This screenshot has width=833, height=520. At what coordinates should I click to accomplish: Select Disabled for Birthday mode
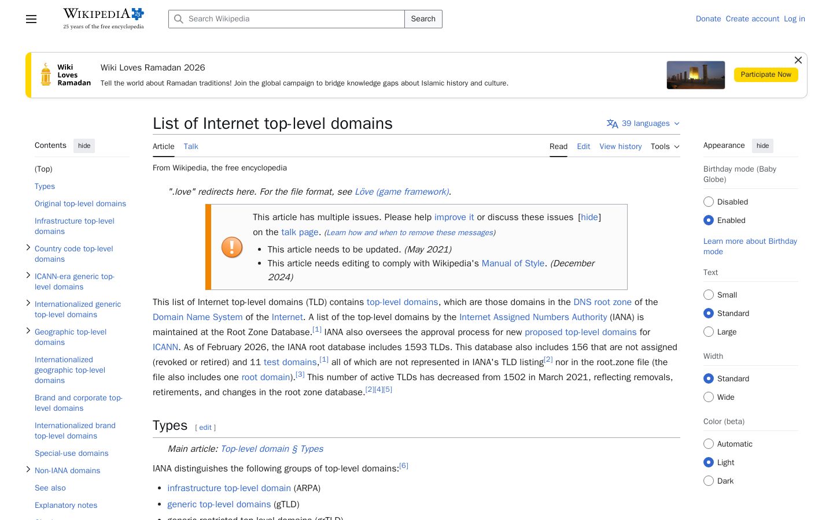[x=709, y=202]
